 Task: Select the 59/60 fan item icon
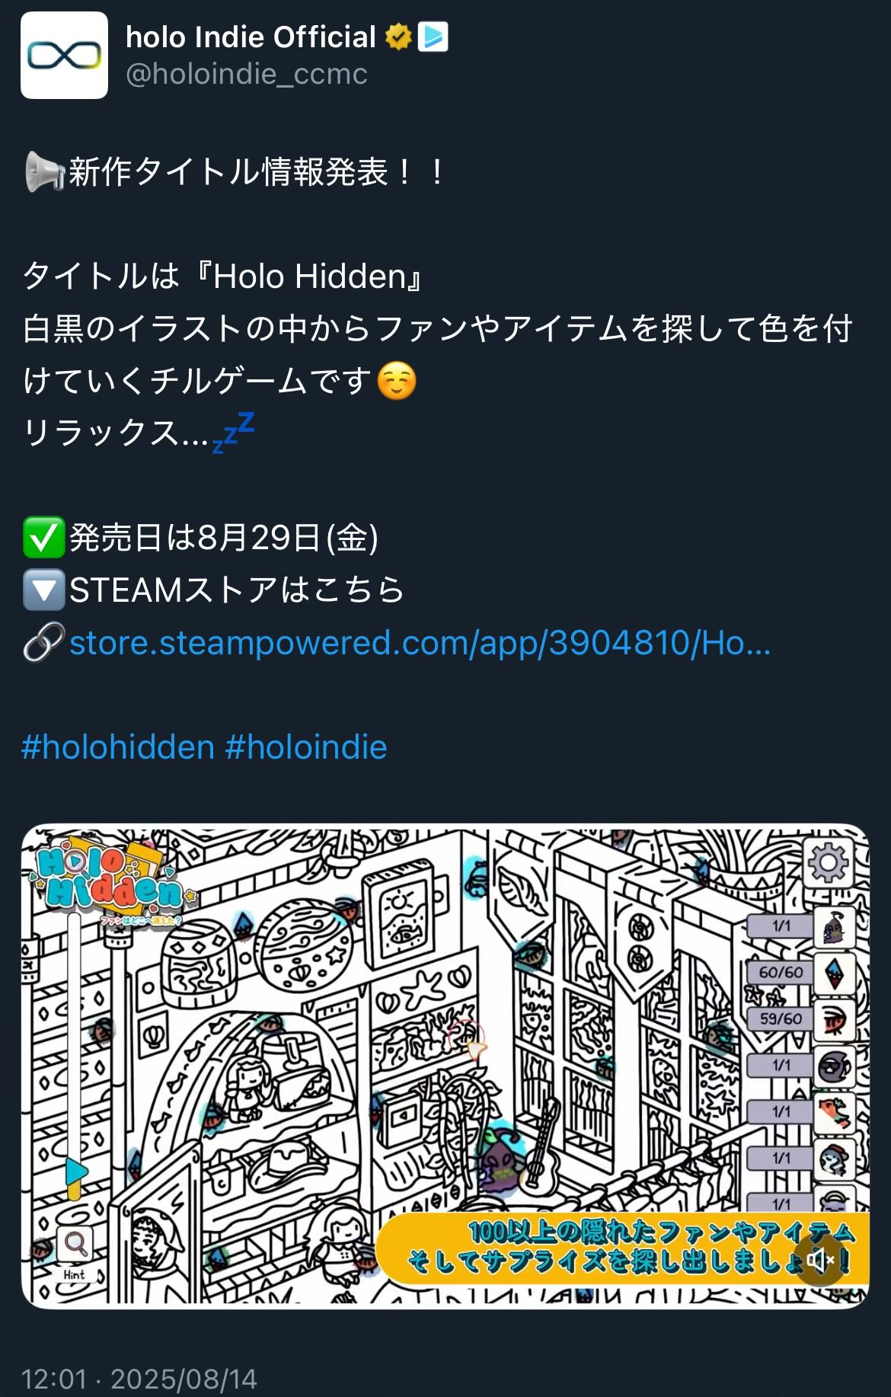tap(835, 1019)
